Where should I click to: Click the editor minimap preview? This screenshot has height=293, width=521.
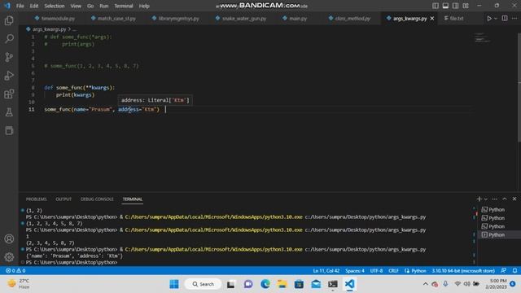483,38
